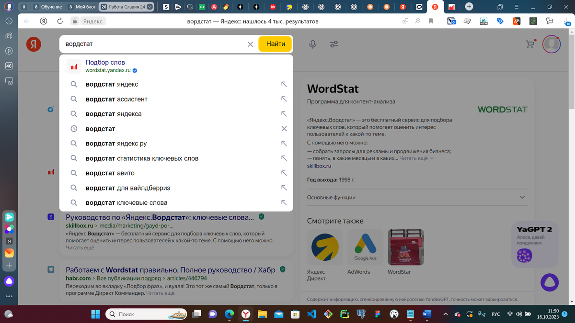Select suggestion "вордстат ассистент"
575x323 pixels.
pos(176,99)
